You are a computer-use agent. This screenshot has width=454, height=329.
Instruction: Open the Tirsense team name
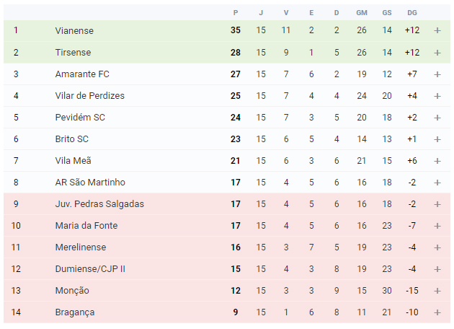73,52
